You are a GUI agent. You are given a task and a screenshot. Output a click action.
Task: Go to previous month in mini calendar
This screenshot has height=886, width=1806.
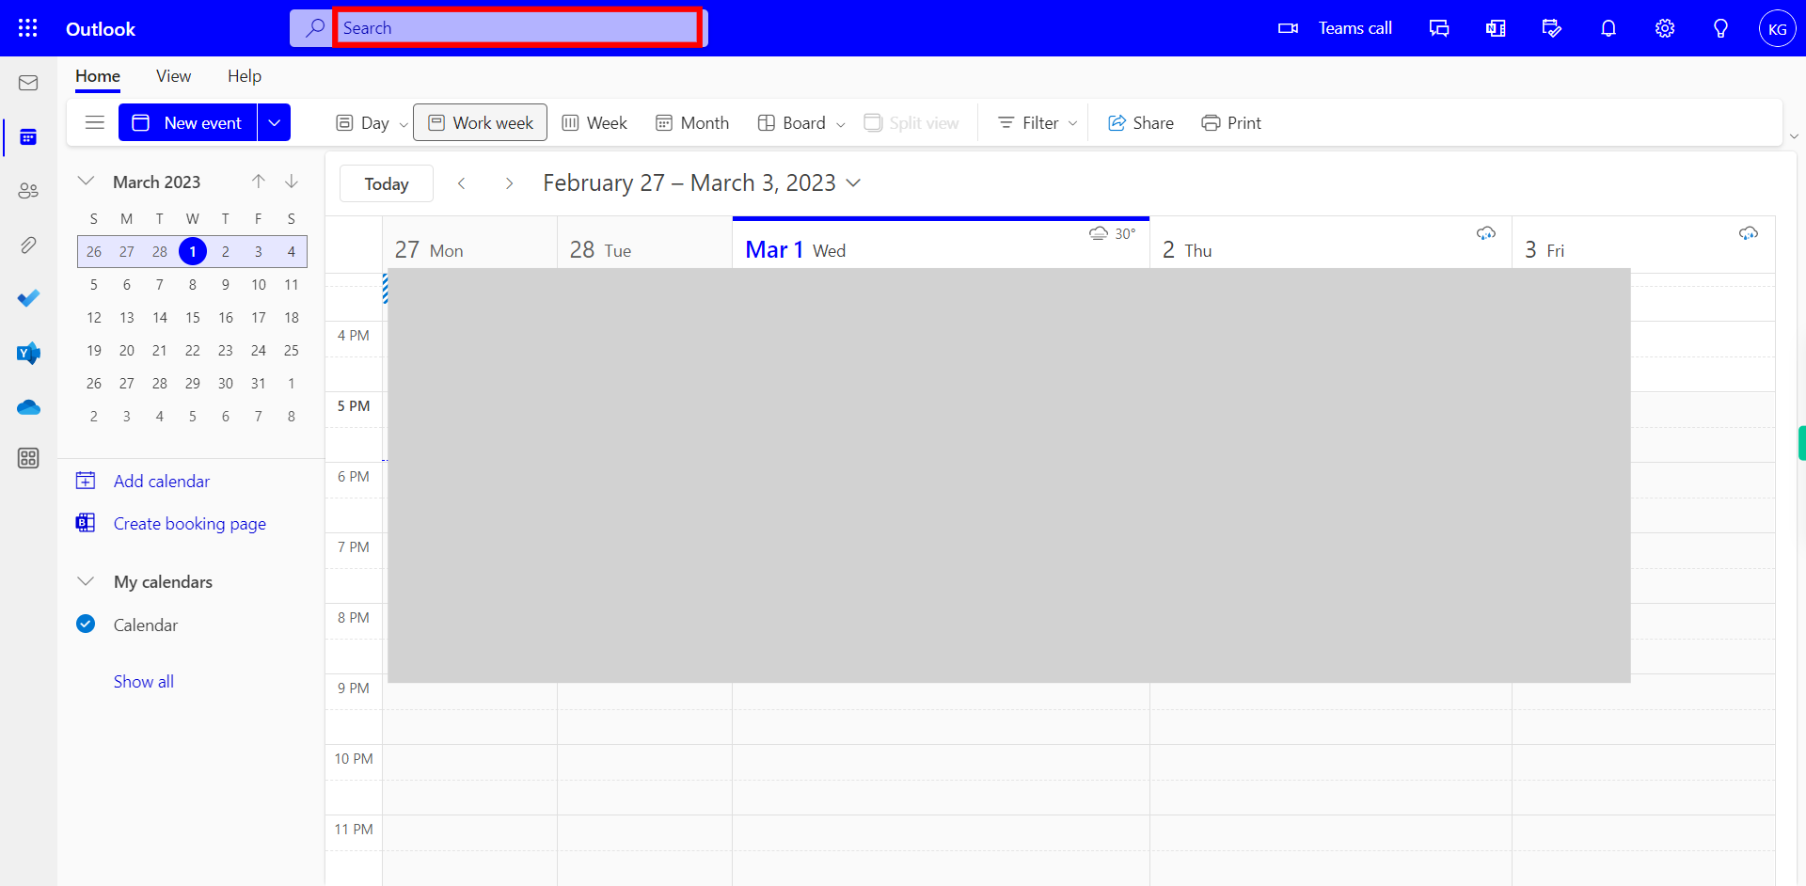click(x=259, y=182)
